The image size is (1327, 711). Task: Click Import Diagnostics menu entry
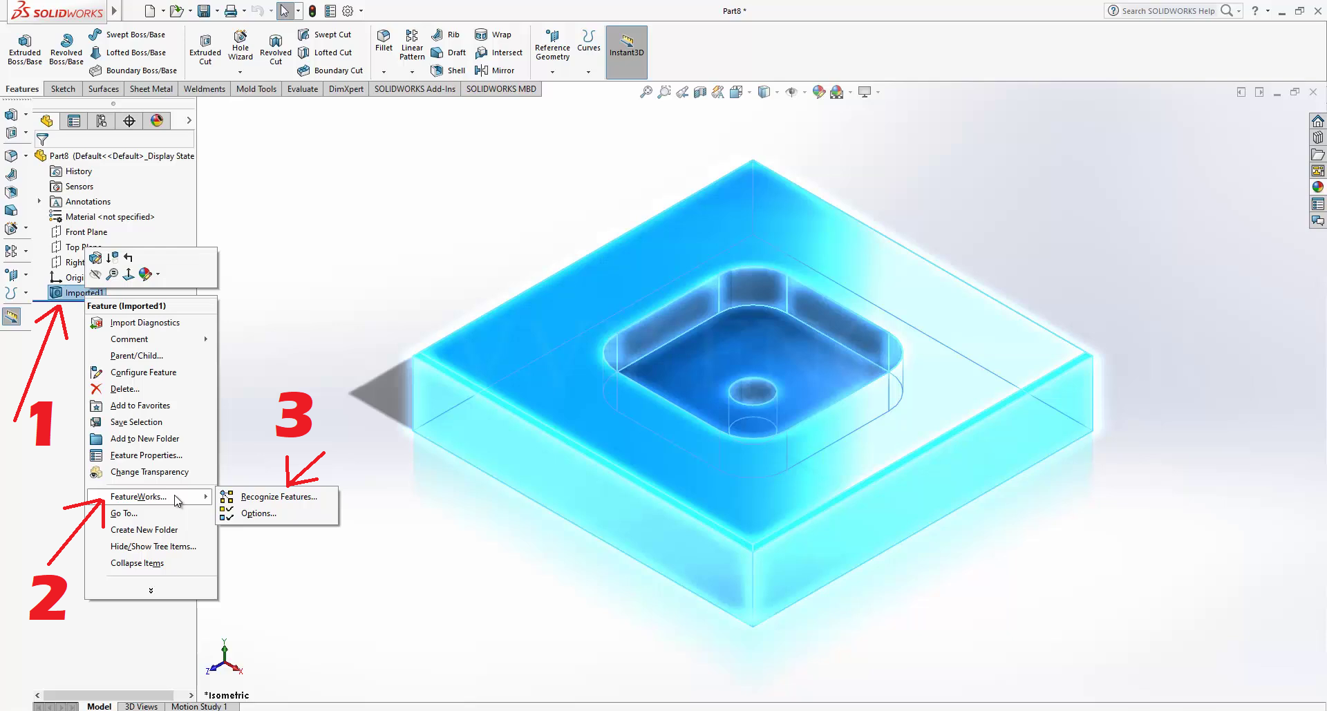click(144, 323)
